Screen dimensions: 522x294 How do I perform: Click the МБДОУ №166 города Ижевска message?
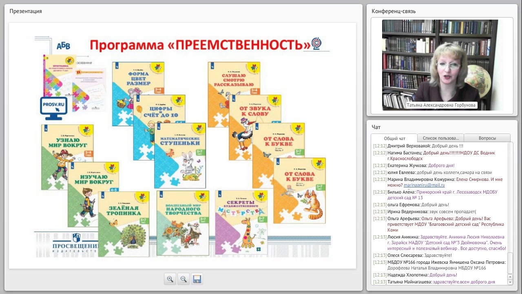coord(440,265)
